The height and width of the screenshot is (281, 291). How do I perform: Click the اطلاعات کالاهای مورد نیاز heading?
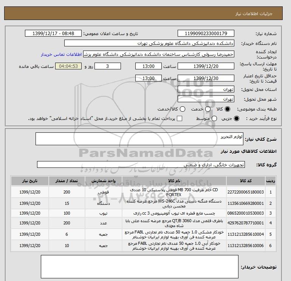pos(249,151)
